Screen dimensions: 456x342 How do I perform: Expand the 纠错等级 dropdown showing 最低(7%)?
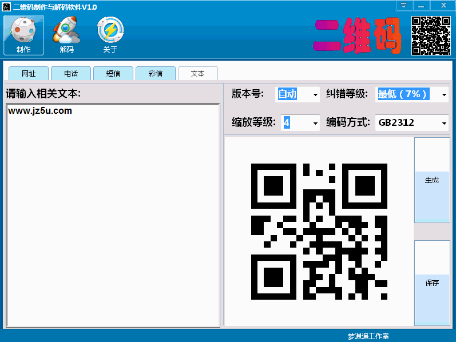pyautogui.click(x=444, y=94)
